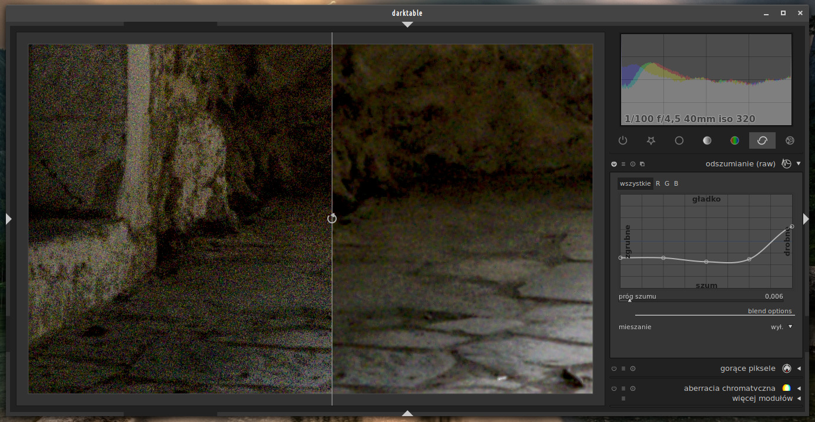815x422 pixels.
Task: Show favorite modules group (star icon)
Action: (650, 140)
